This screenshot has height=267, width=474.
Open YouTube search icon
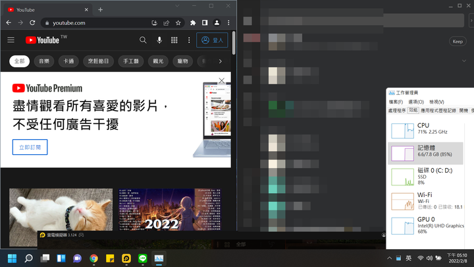click(x=143, y=40)
